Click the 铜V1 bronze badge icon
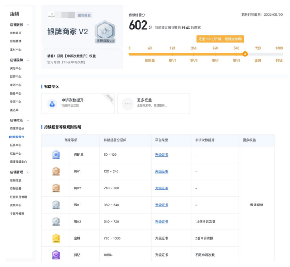This screenshot has width=290, height=267. 56,171
